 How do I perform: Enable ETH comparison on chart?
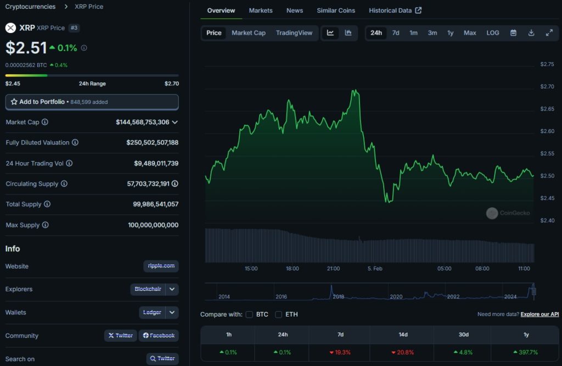279,314
